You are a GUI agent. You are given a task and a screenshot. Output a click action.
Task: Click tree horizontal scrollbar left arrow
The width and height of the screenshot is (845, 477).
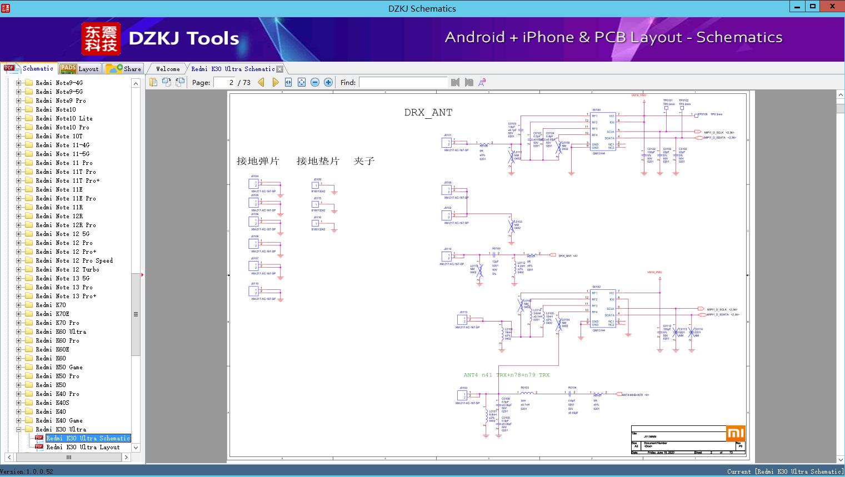pyautogui.click(x=8, y=458)
